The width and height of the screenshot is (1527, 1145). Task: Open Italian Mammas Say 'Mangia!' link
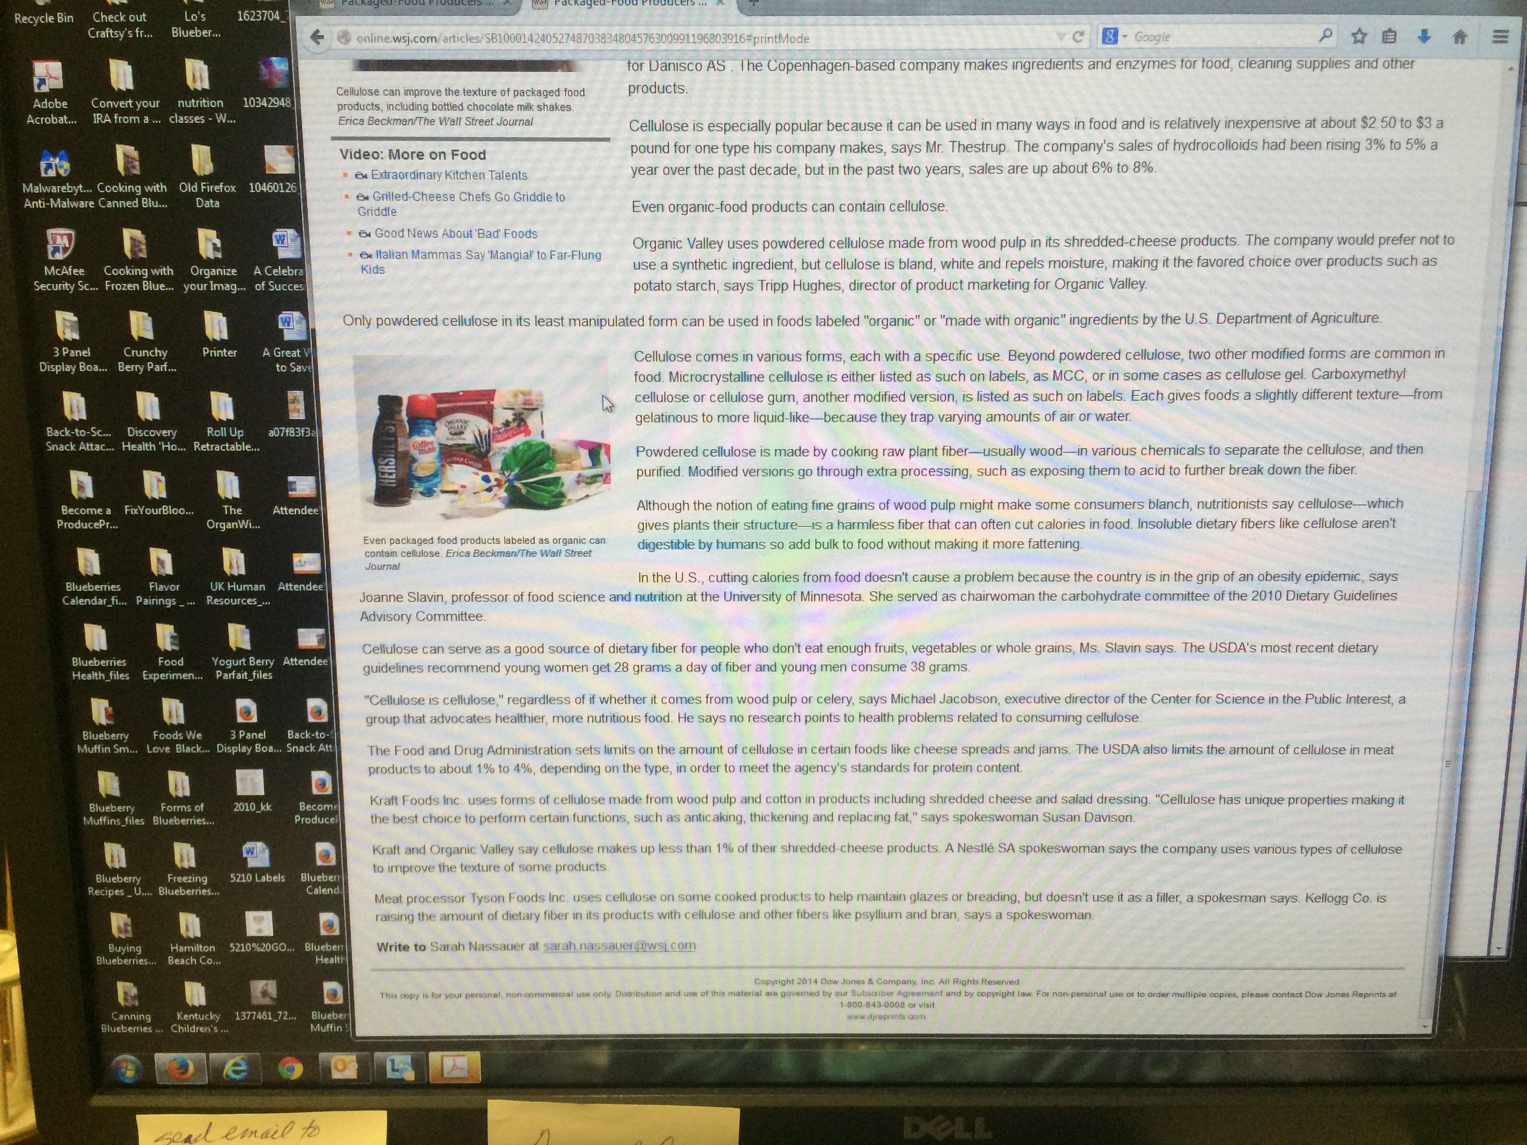coord(480,261)
